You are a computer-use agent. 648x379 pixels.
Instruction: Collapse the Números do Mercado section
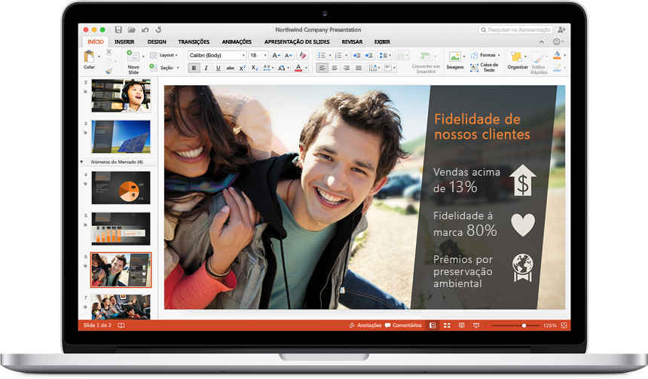click(x=81, y=162)
